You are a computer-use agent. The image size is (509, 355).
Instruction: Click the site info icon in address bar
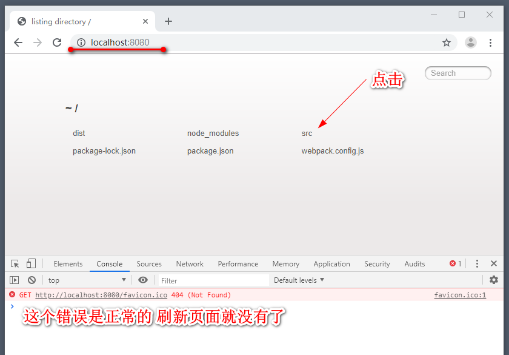[x=81, y=42]
